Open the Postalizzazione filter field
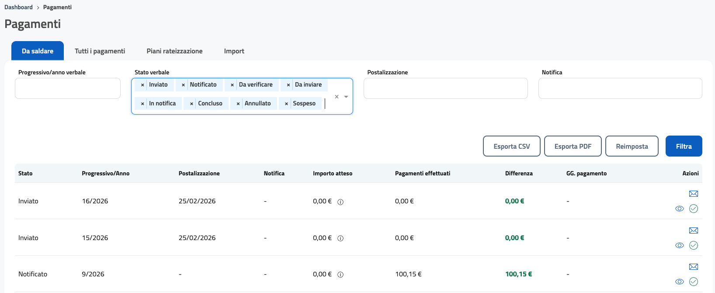 point(445,88)
